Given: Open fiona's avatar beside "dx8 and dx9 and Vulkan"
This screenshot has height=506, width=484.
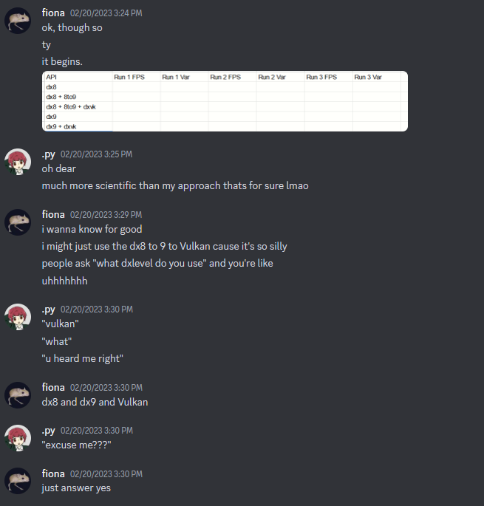Looking at the screenshot, I should (x=18, y=395).
